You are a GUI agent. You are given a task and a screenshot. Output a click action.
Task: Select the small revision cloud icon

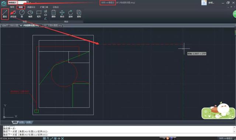point(45,15)
